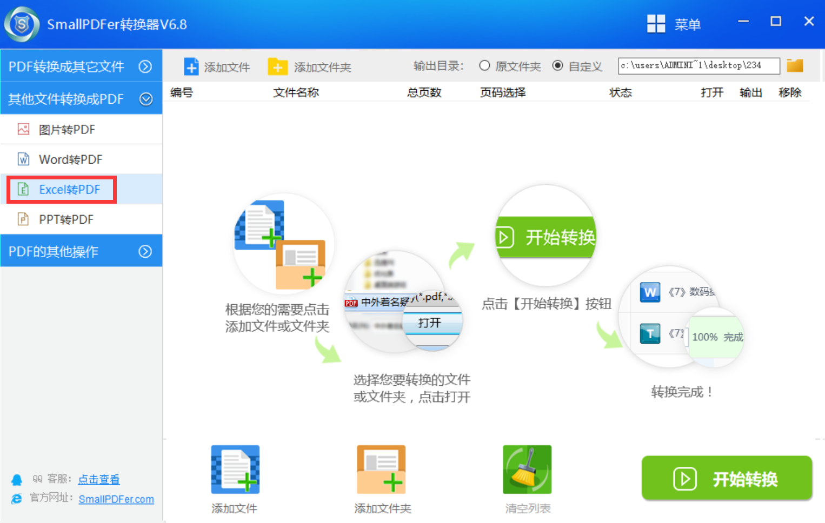The image size is (825, 523).
Task: Collapse the 其他文件转换成PDF section
Action: click(81, 98)
